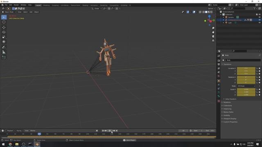Open the timeline Marker menu

33,131
